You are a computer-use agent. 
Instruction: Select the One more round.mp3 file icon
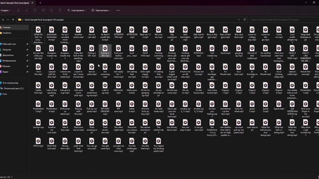212,85
